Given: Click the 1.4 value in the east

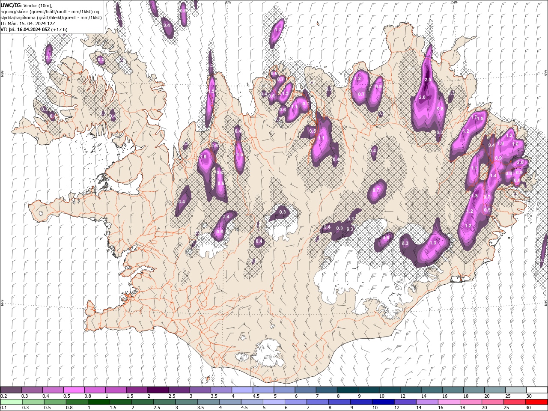Looking at the screenshot, I should [x=493, y=176].
